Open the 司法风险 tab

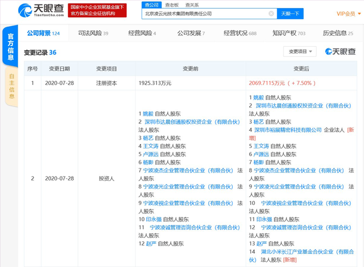(x=93, y=33)
